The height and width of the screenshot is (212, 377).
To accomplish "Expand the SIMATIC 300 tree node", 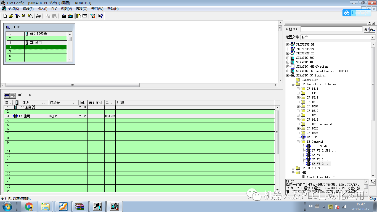I will tap(288, 58).
